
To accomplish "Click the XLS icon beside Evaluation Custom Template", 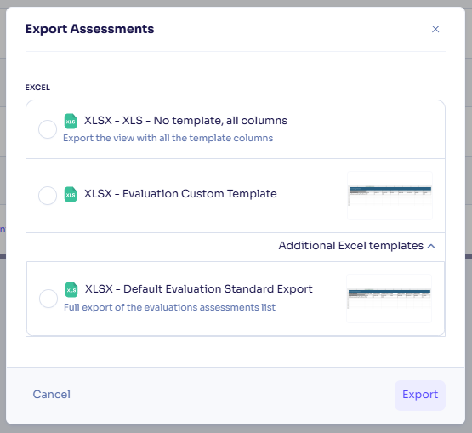I will click(71, 194).
